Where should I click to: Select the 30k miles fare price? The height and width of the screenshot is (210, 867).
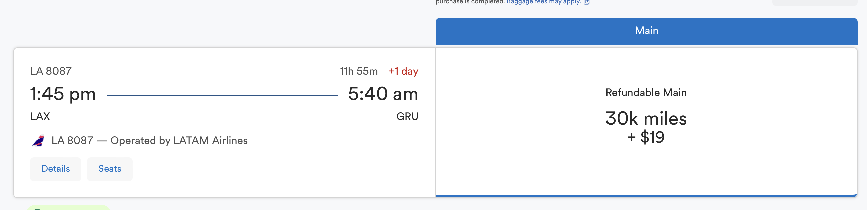(646, 119)
